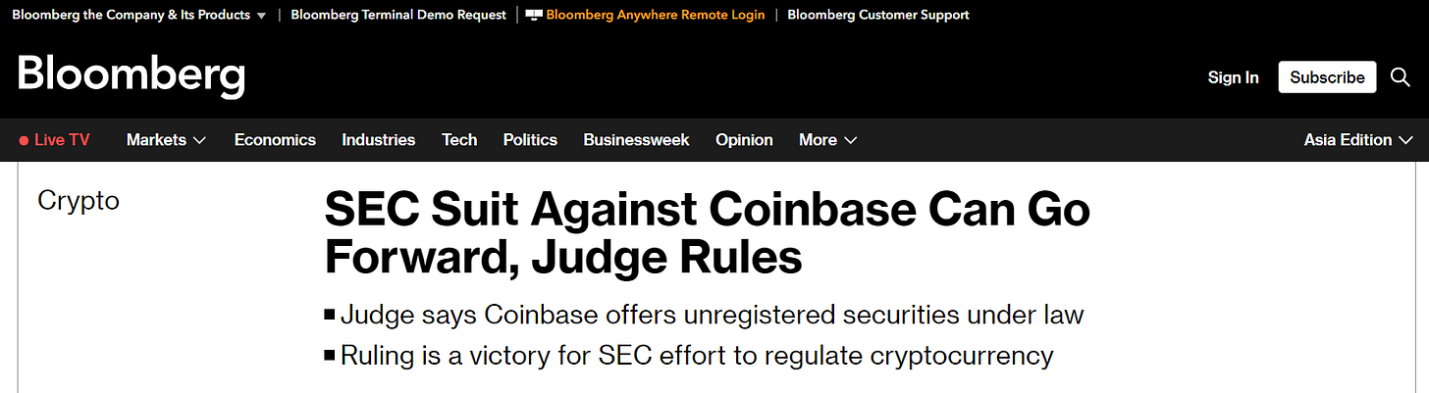Expand Bloomberg the Company & Its Products
Image resolution: width=1429 pixels, height=393 pixels.
pyautogui.click(x=138, y=15)
